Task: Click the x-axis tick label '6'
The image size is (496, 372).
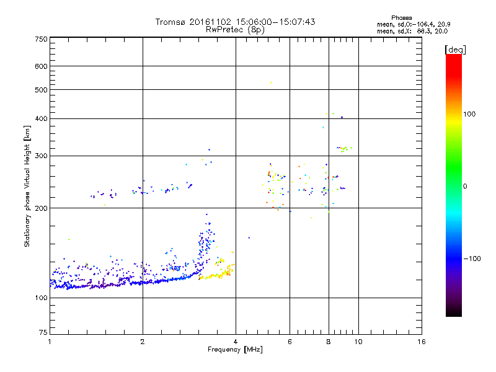Action: pyautogui.click(x=290, y=342)
